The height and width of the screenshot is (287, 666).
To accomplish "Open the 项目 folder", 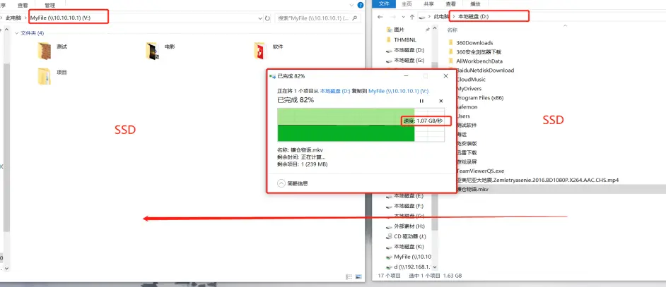I will tap(45, 75).
